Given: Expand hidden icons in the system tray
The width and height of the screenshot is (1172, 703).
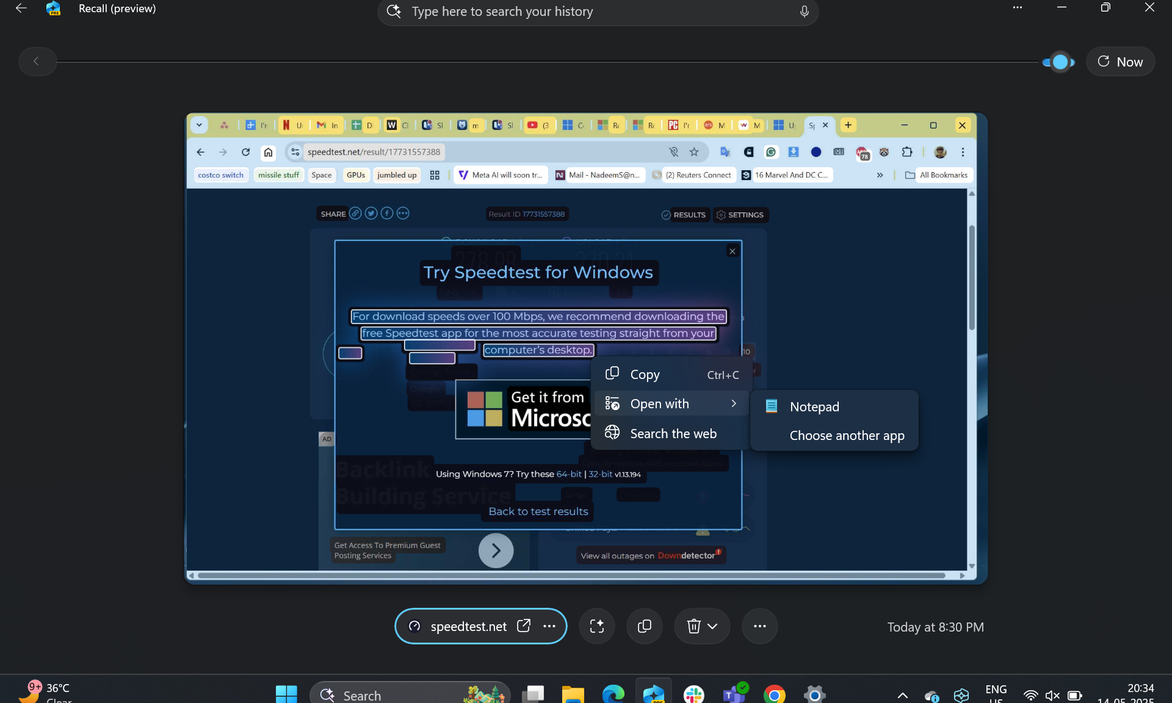Looking at the screenshot, I should [903, 696].
